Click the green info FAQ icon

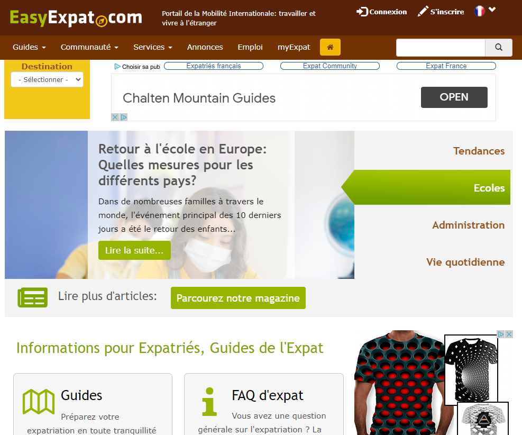[x=209, y=402]
